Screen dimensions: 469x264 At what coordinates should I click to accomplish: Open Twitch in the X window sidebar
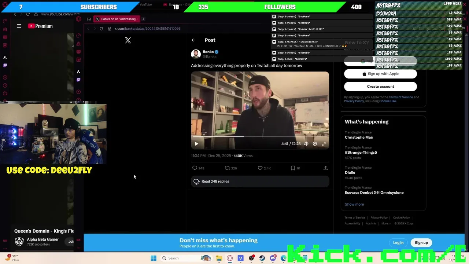pyautogui.click(x=78, y=80)
